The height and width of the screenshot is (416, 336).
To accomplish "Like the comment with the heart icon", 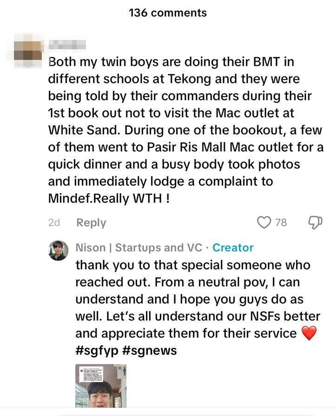I will 264,222.
